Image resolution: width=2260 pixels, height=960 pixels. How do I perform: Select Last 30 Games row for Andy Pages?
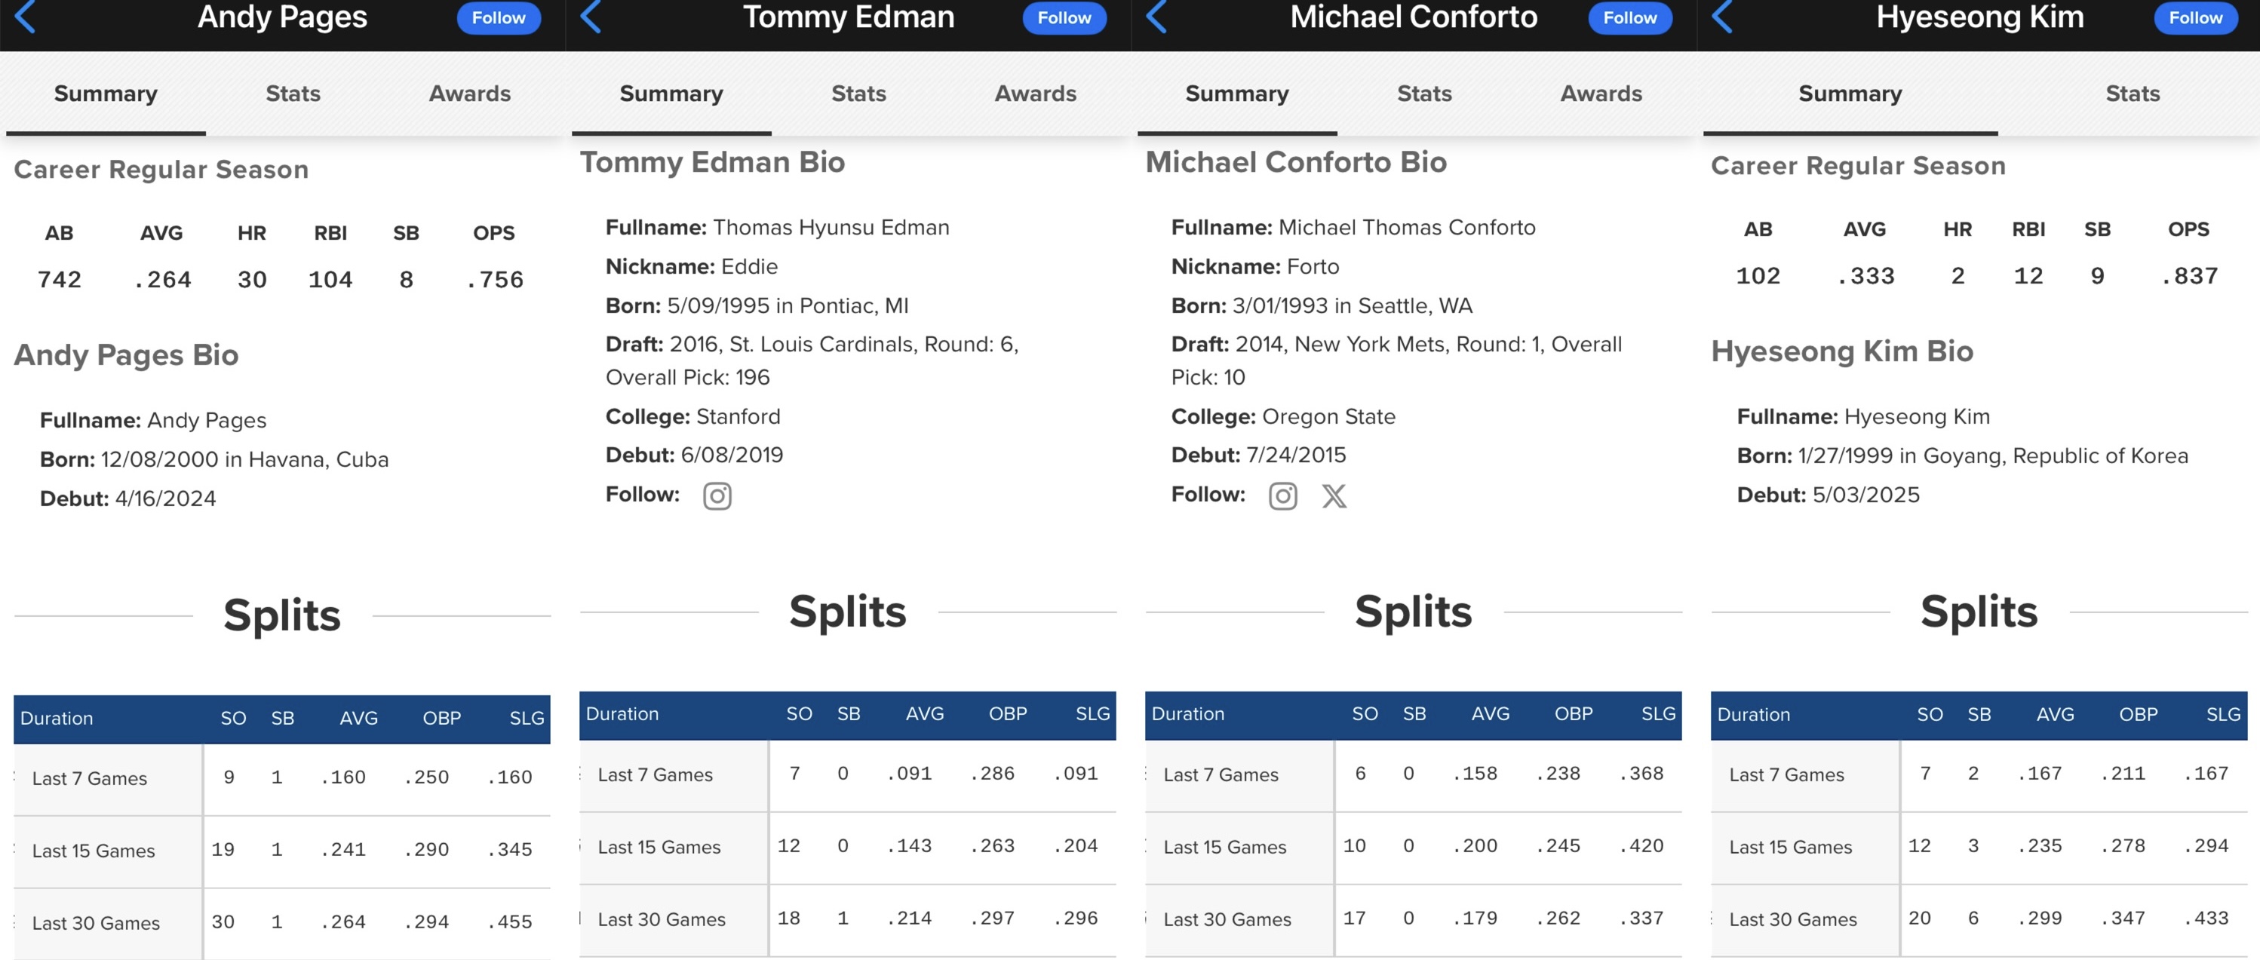[281, 922]
